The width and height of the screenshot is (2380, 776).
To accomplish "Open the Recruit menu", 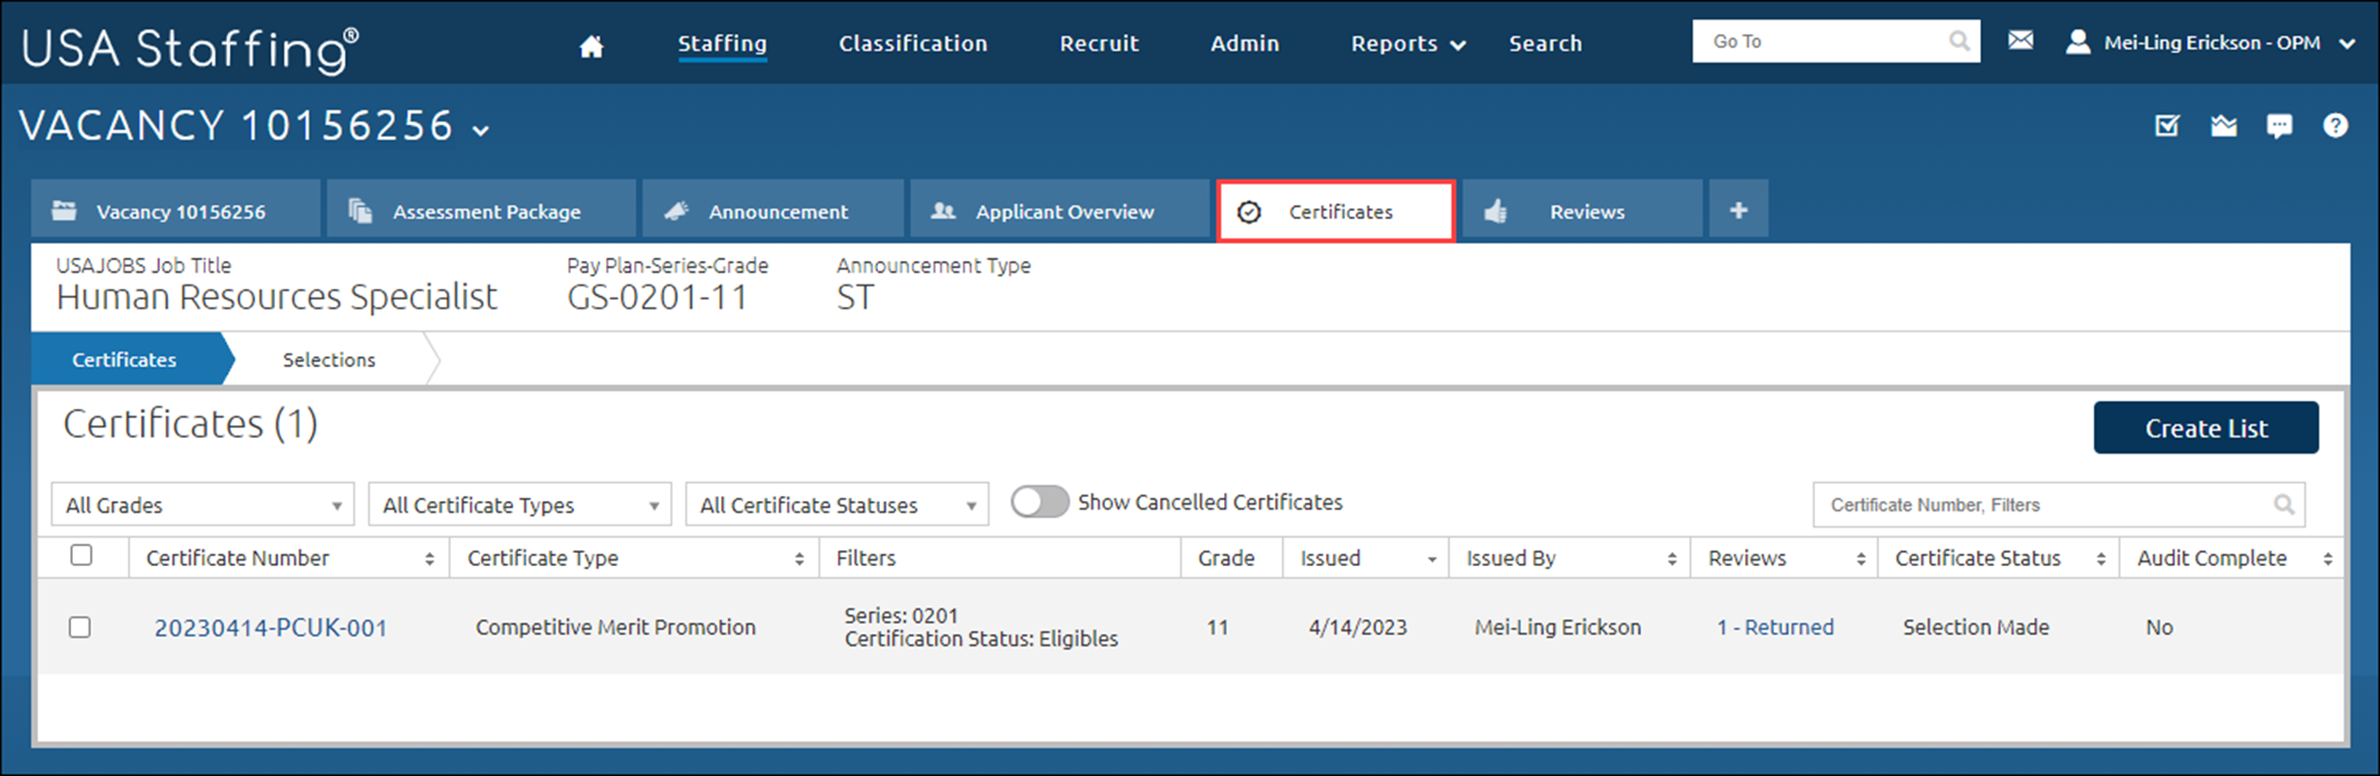I will (x=1098, y=43).
